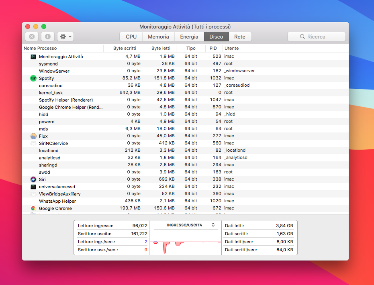Click the SiriNCService icon

point(33,143)
